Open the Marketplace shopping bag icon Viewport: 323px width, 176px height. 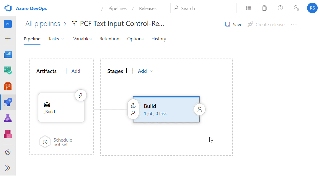click(x=264, y=8)
